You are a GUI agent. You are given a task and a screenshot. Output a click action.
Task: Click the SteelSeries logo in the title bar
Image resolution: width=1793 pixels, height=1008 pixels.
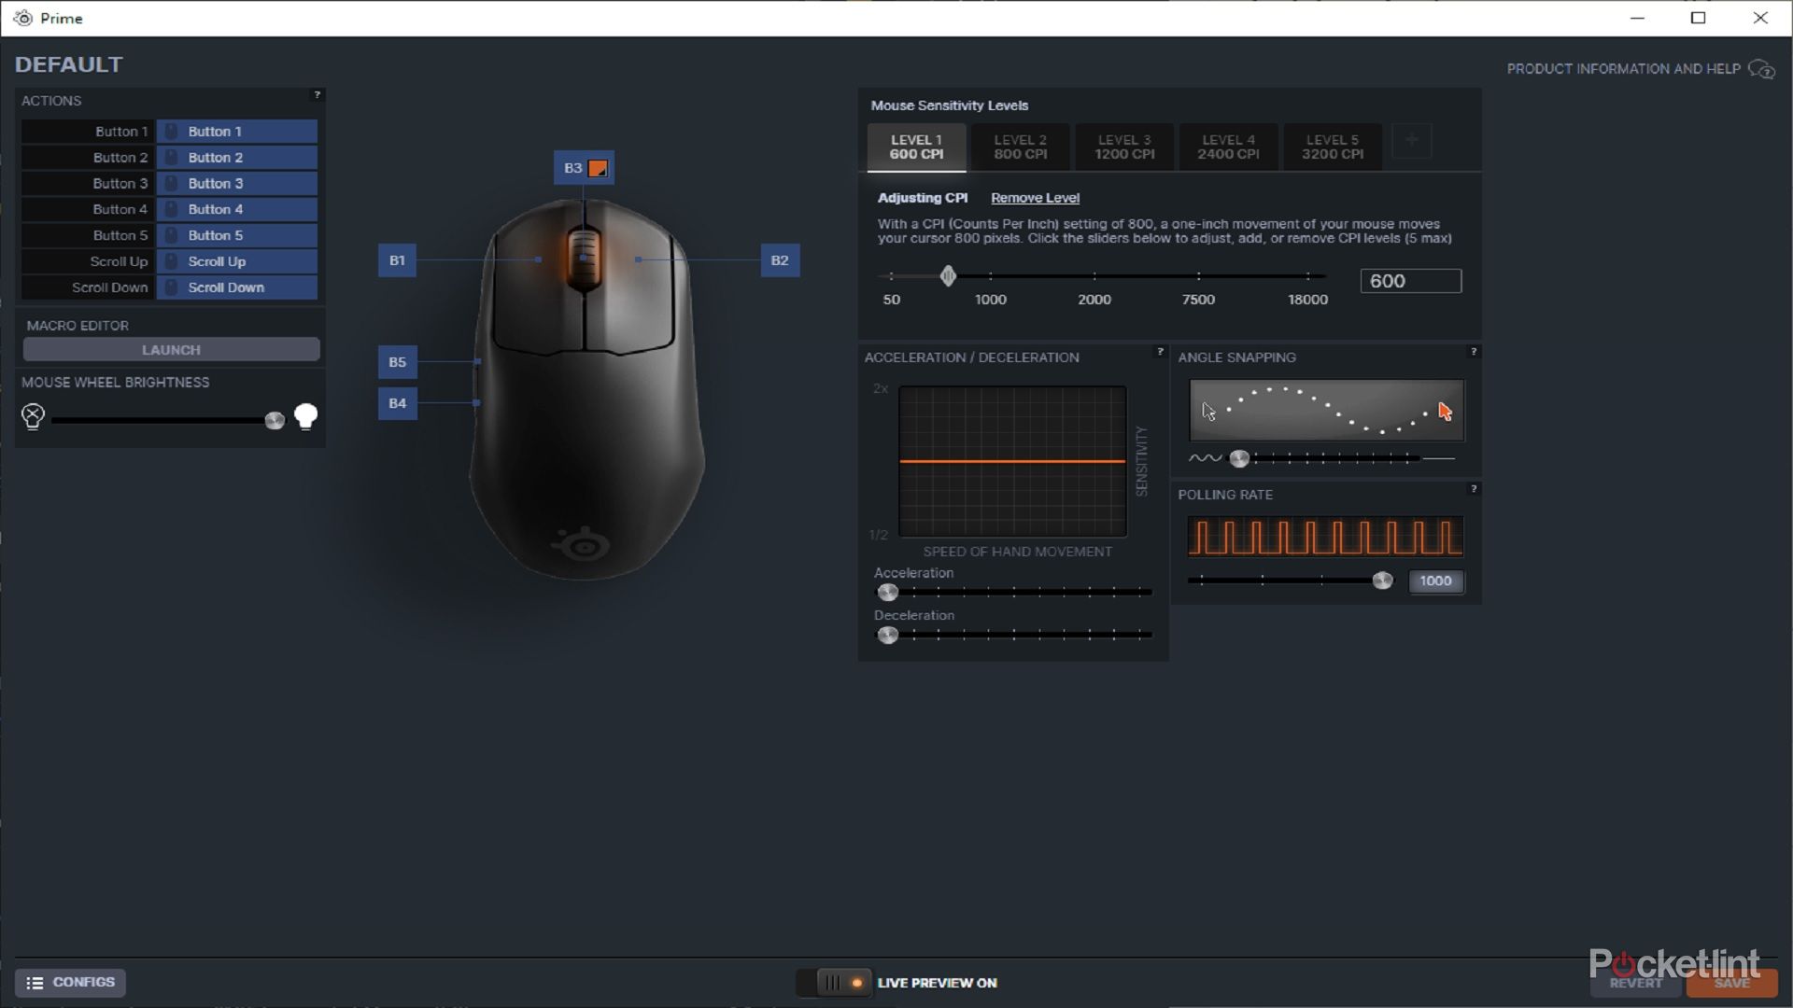click(23, 18)
